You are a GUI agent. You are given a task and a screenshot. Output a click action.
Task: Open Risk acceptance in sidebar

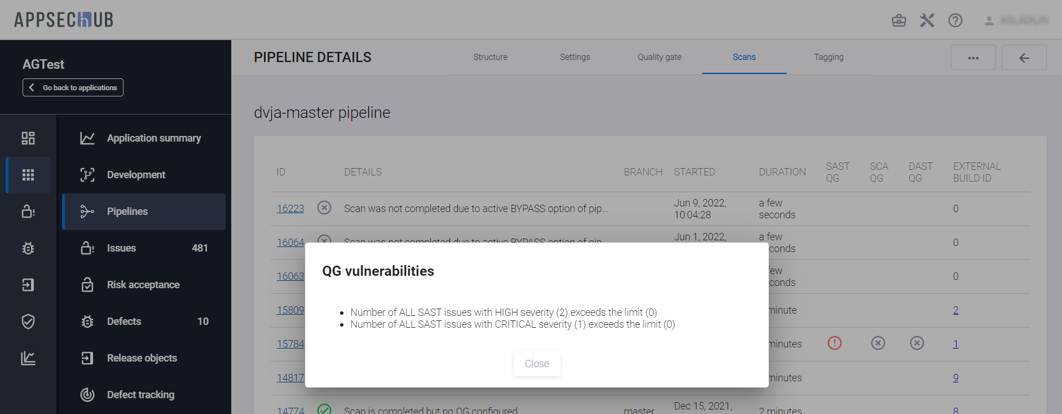[x=143, y=285]
